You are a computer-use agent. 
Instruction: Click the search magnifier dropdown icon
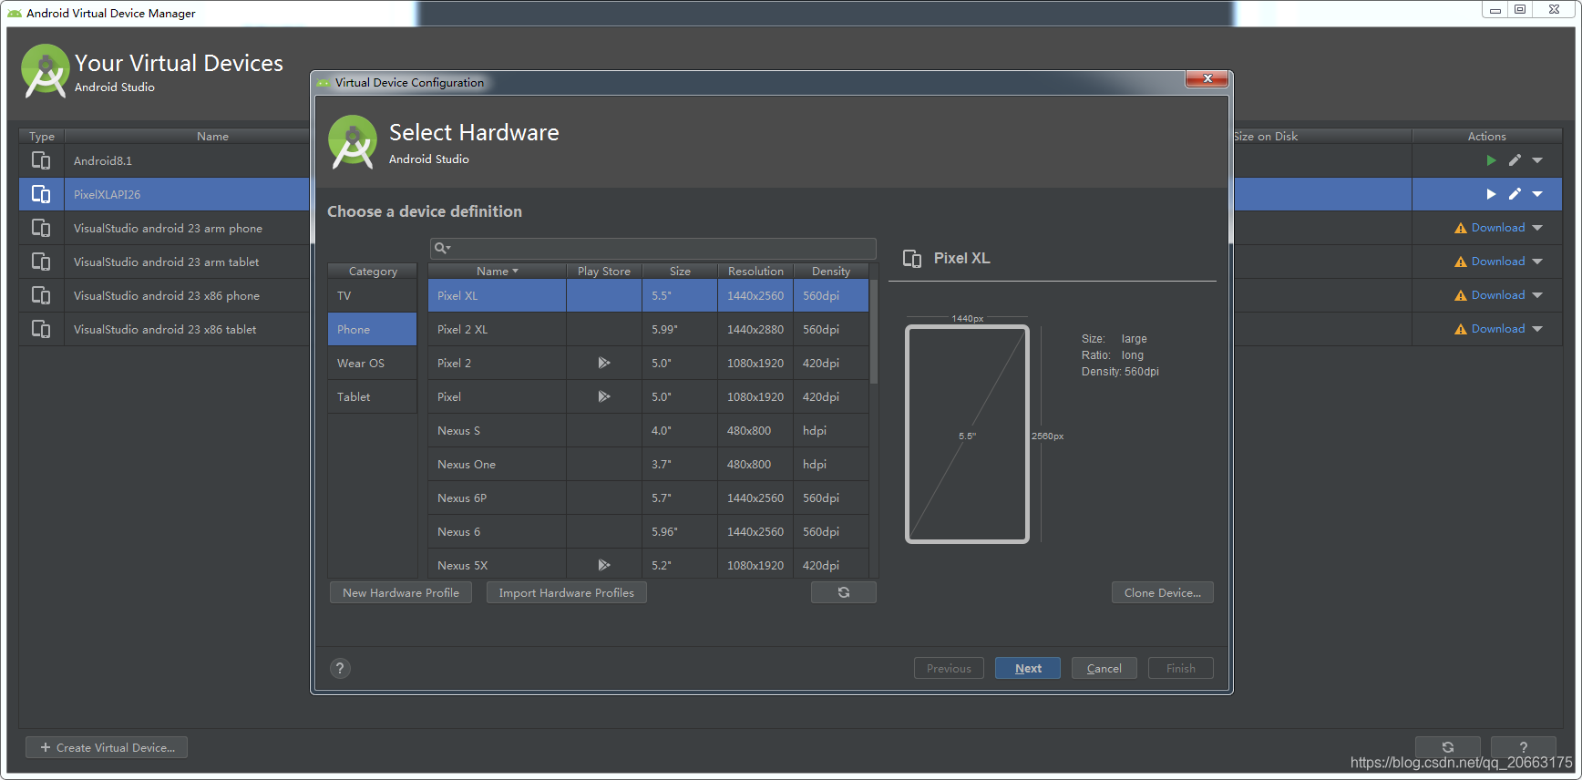[x=443, y=248]
